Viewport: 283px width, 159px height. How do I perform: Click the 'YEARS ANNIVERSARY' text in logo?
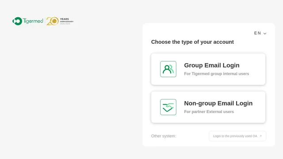(67, 20)
